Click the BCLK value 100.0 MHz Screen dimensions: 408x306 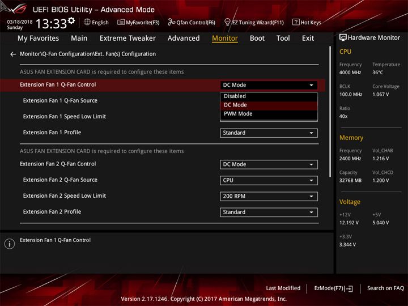pyautogui.click(x=351, y=95)
